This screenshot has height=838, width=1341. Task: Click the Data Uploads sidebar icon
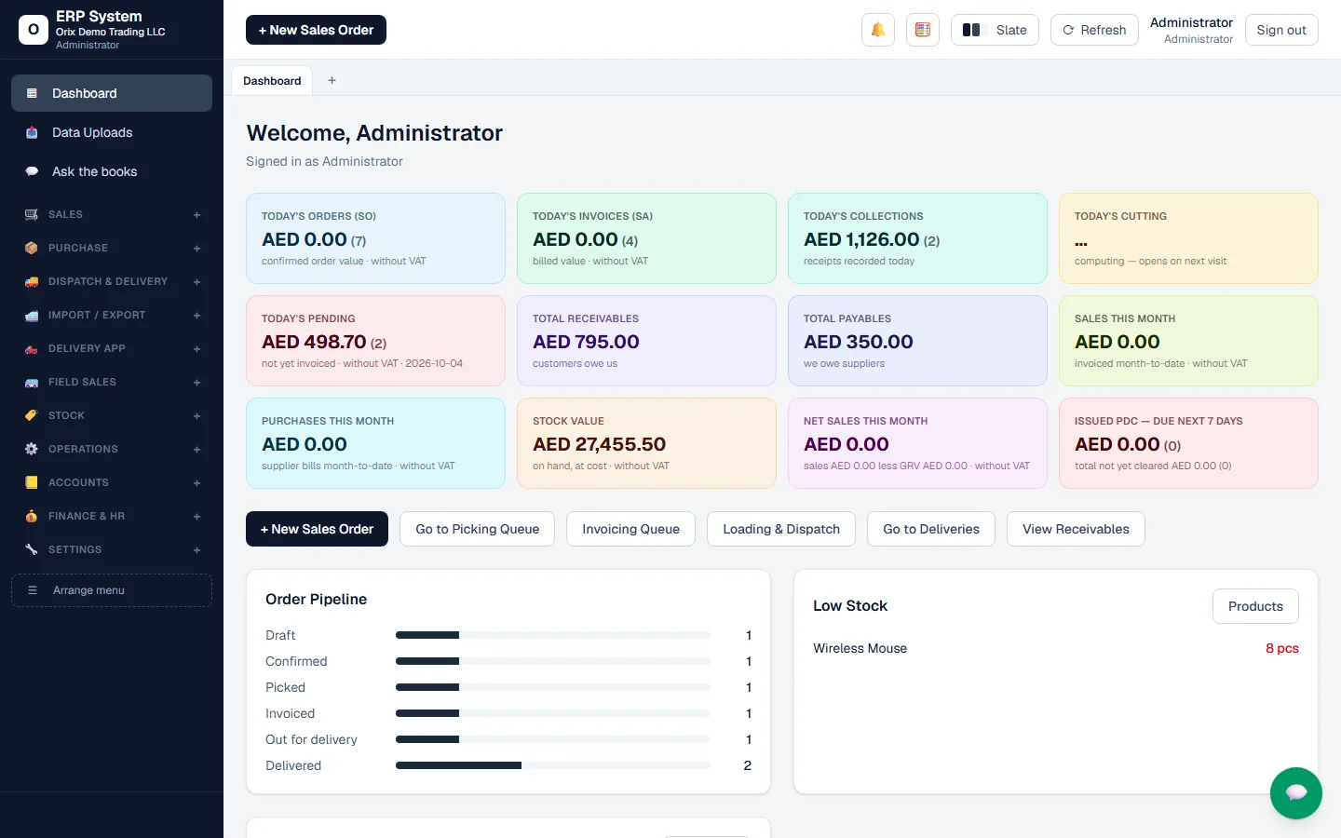pyautogui.click(x=32, y=132)
